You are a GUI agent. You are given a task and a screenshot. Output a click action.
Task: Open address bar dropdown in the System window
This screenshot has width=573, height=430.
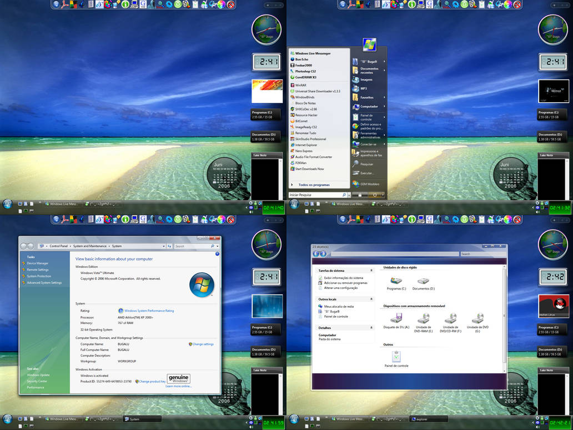[x=163, y=247]
